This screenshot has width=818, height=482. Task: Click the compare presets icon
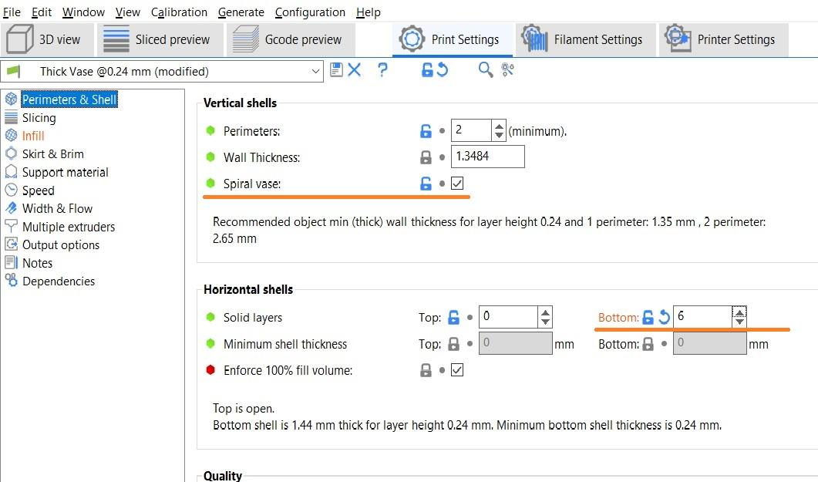tap(507, 70)
